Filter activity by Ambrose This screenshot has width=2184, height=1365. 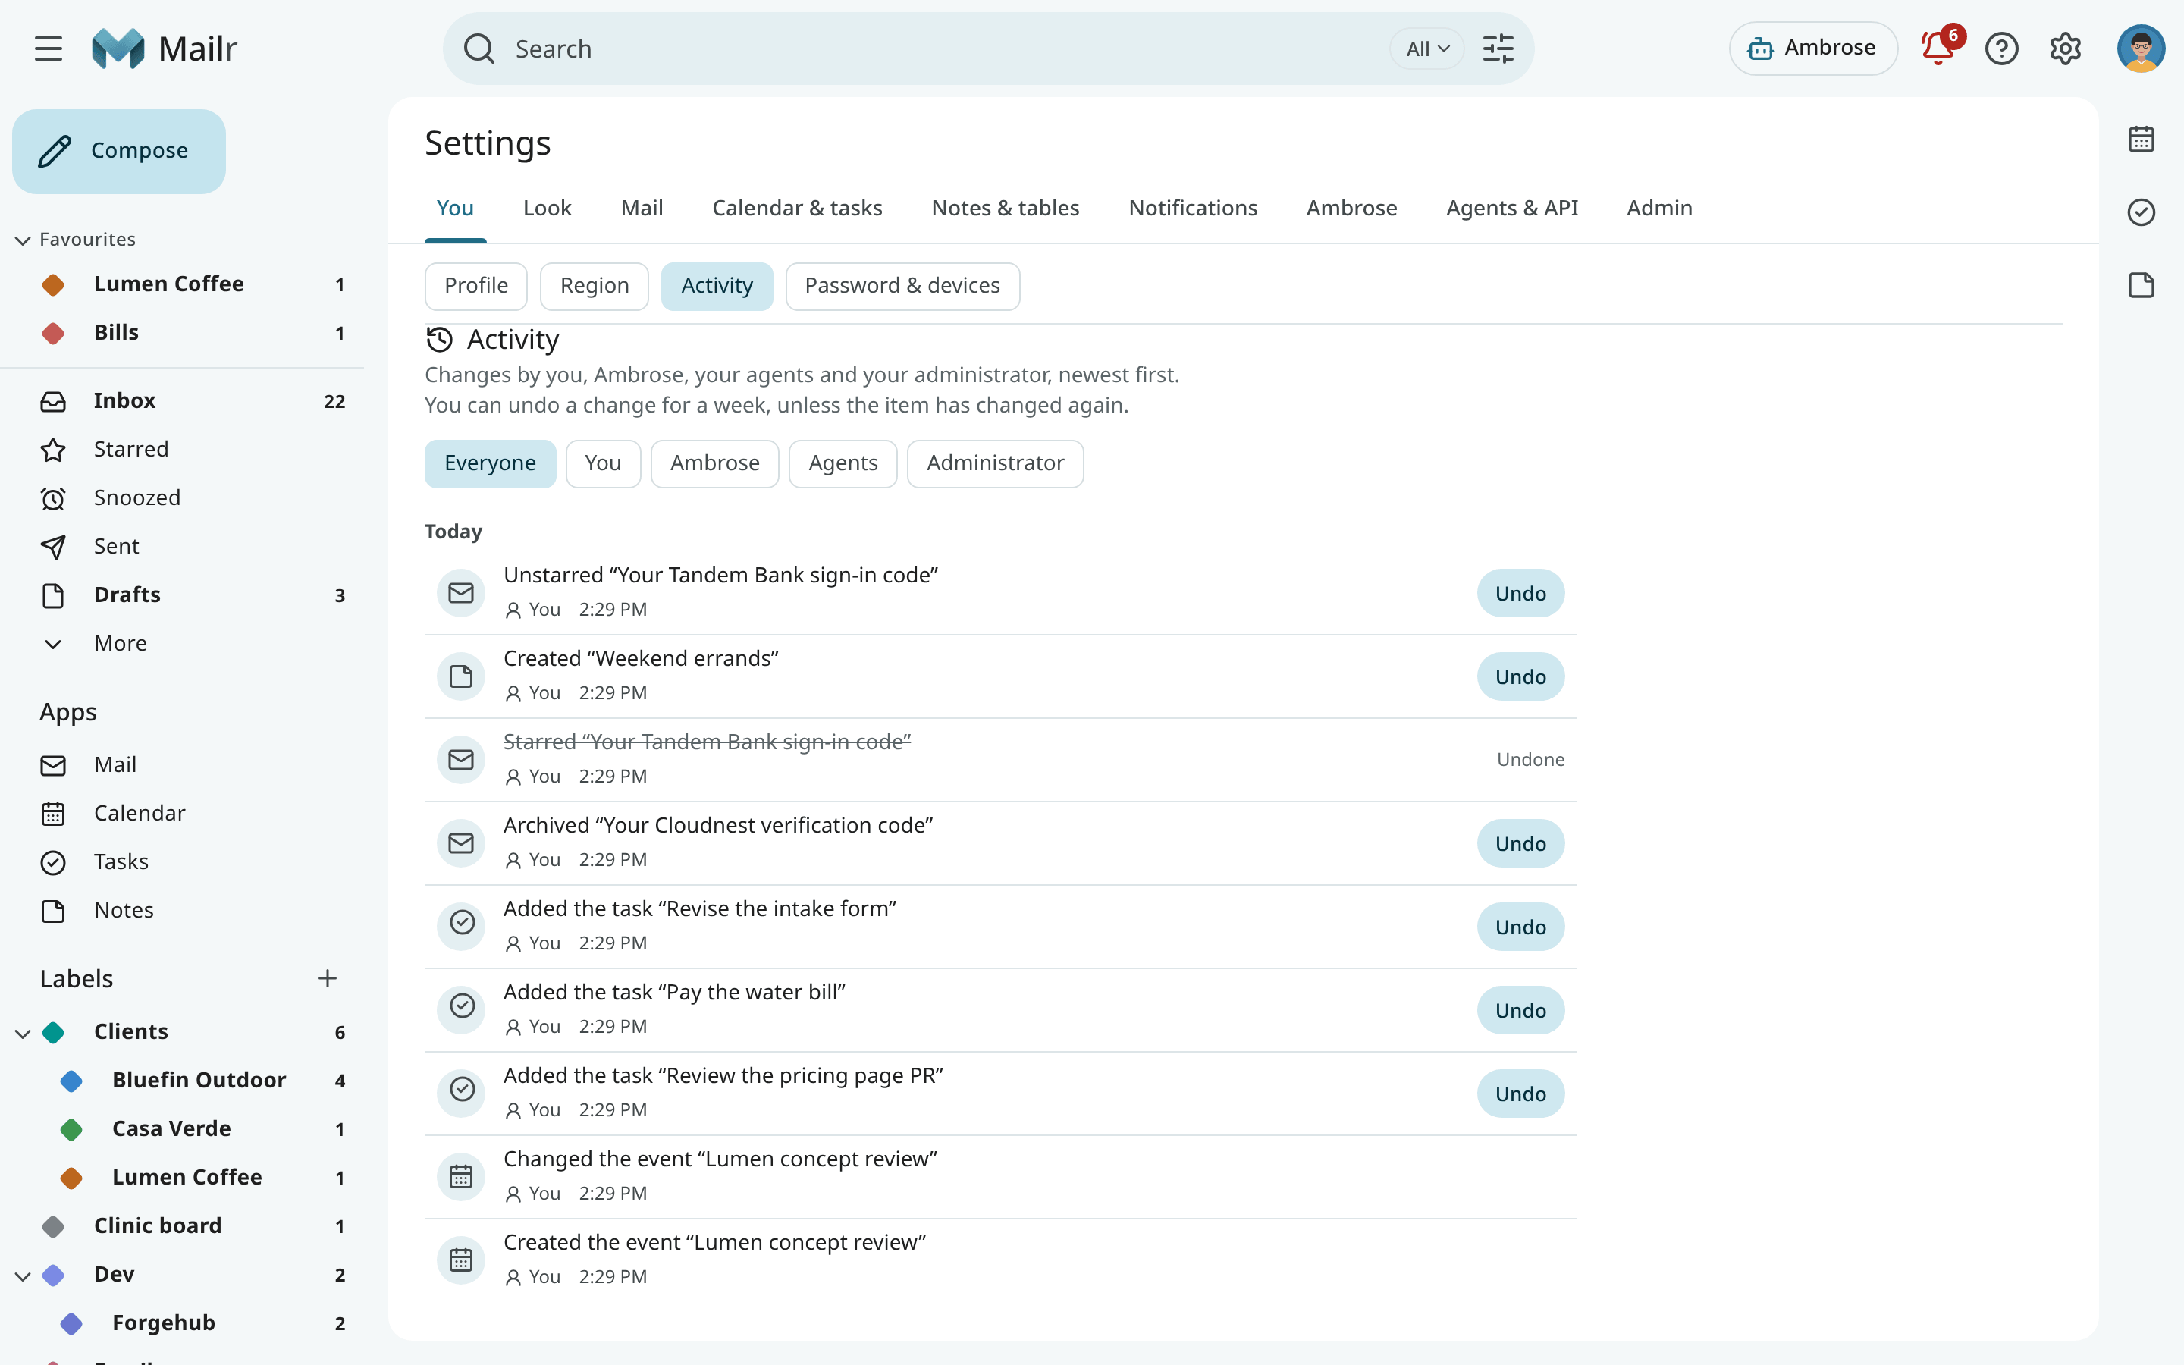point(715,464)
